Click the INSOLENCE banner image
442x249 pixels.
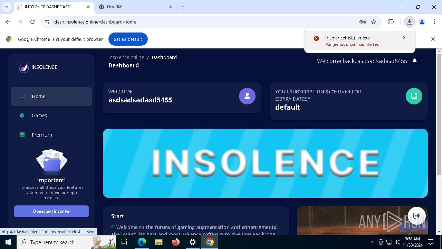click(x=265, y=163)
